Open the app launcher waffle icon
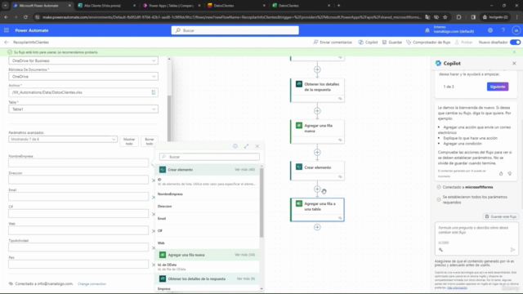Screen dimensions: 523x294 coord(7,30)
